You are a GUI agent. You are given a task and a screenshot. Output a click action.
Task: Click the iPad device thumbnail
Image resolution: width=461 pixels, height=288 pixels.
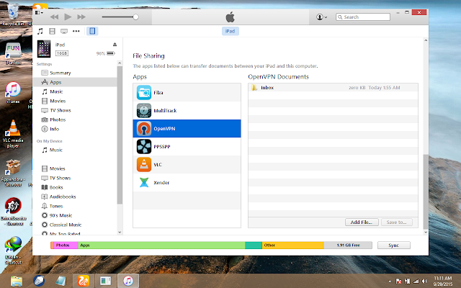click(44, 49)
